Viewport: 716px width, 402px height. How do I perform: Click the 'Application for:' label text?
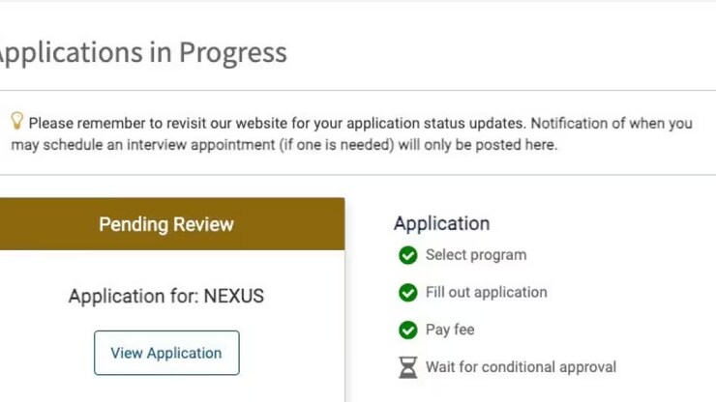point(134,296)
